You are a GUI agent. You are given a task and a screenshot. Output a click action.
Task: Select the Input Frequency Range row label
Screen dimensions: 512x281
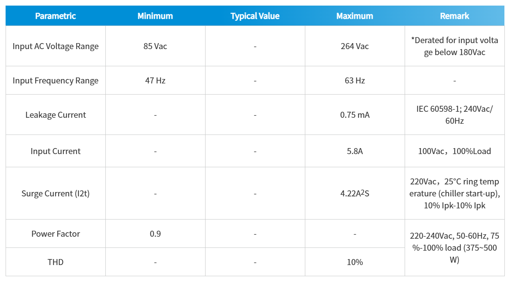pyautogui.click(x=55, y=81)
